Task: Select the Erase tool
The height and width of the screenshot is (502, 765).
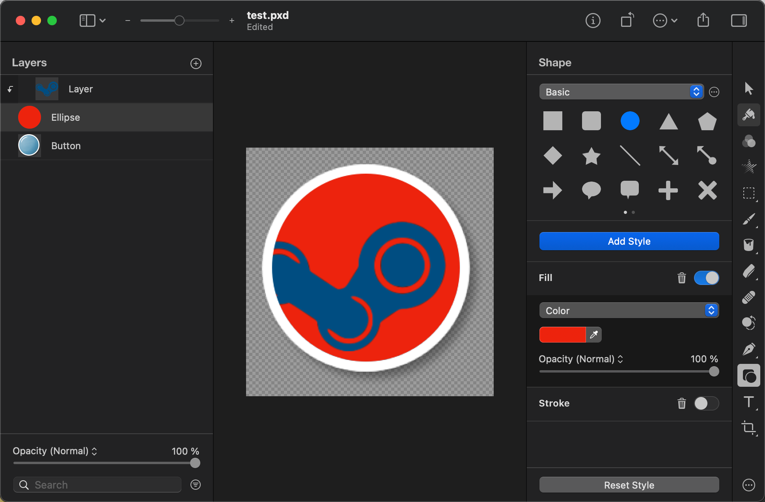Action: click(x=749, y=271)
